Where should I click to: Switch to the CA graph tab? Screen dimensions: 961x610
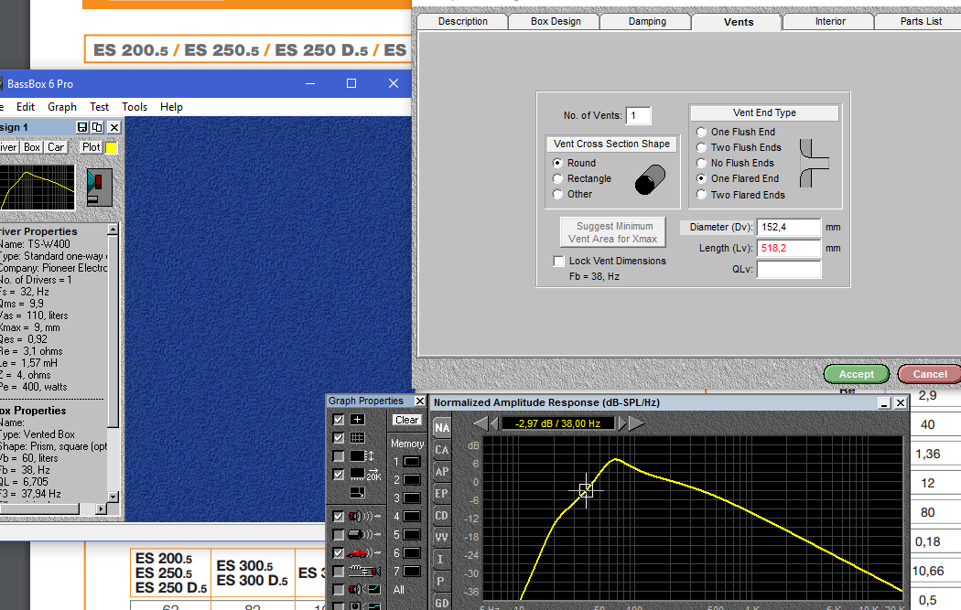[442, 450]
